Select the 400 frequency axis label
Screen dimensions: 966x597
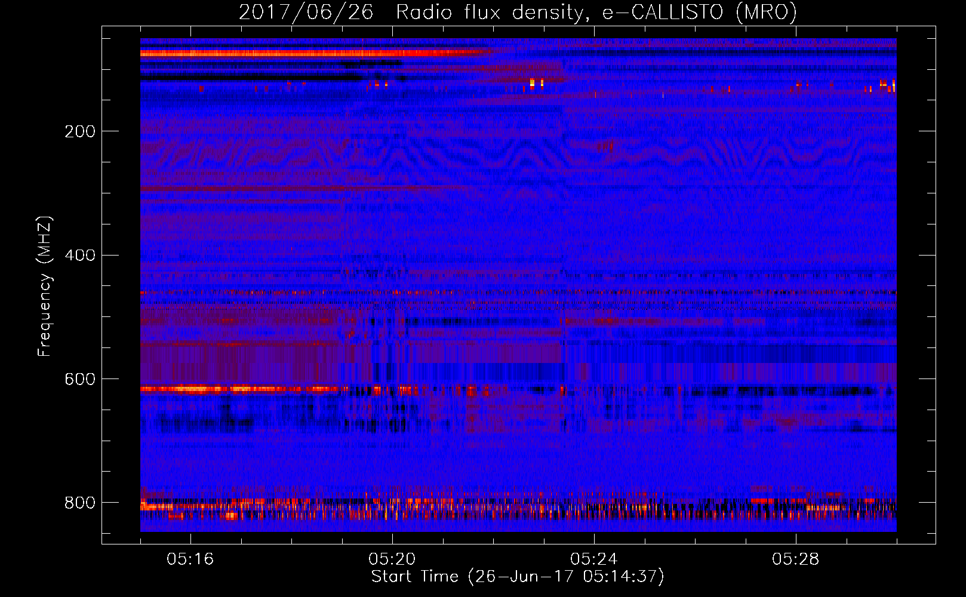click(80, 256)
